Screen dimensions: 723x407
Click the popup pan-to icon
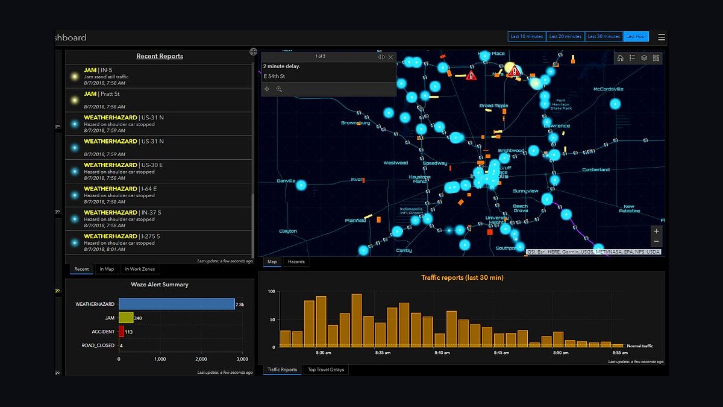click(x=268, y=89)
